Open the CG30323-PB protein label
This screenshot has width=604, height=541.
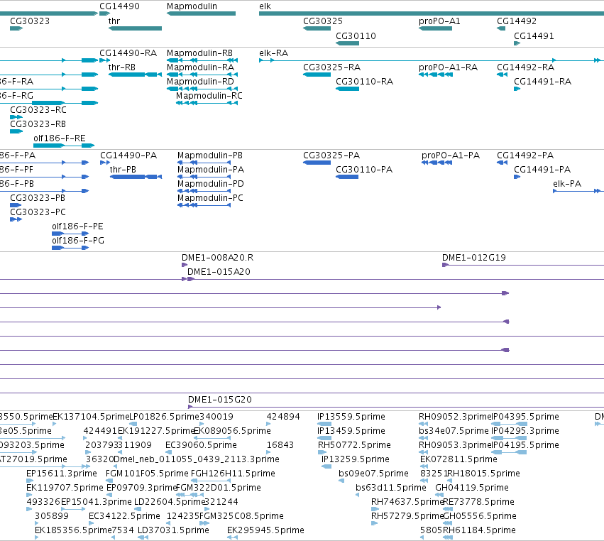pyautogui.click(x=38, y=198)
